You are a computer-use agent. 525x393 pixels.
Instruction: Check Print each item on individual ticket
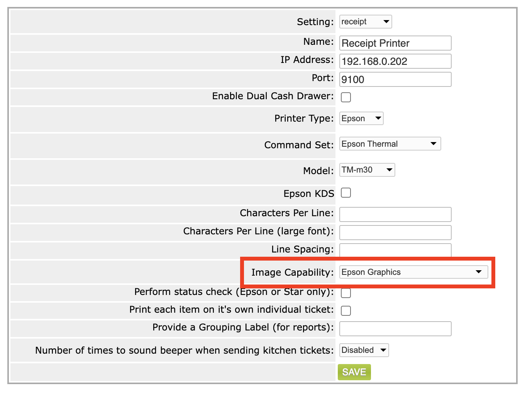pyautogui.click(x=346, y=311)
